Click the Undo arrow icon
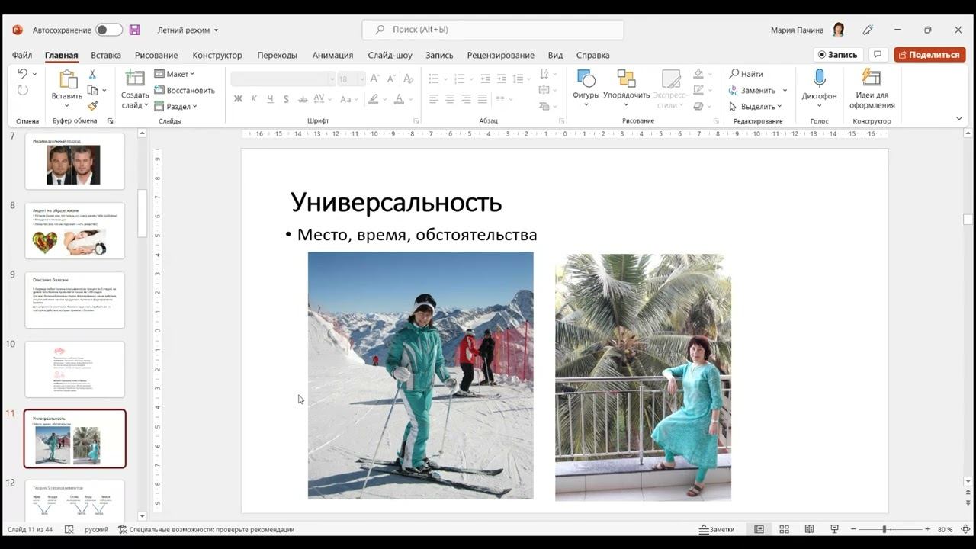This screenshot has width=976, height=549. 22,74
